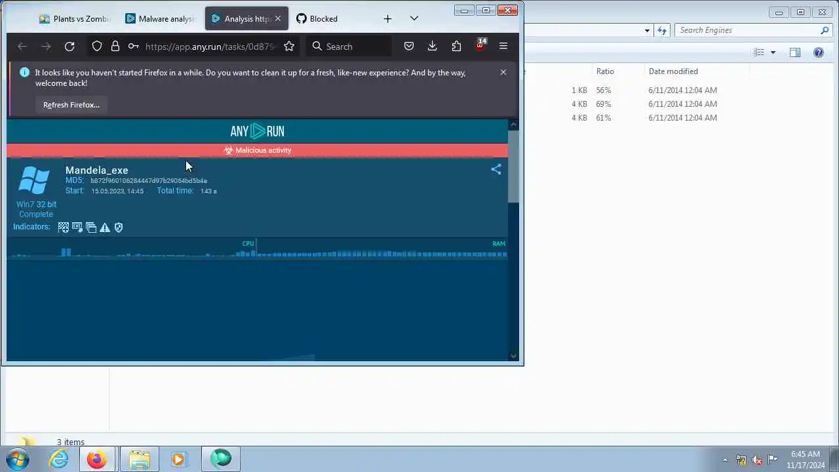839x472 pixels.
Task: Expand the list-all-tabs chevron
Action: click(x=414, y=19)
